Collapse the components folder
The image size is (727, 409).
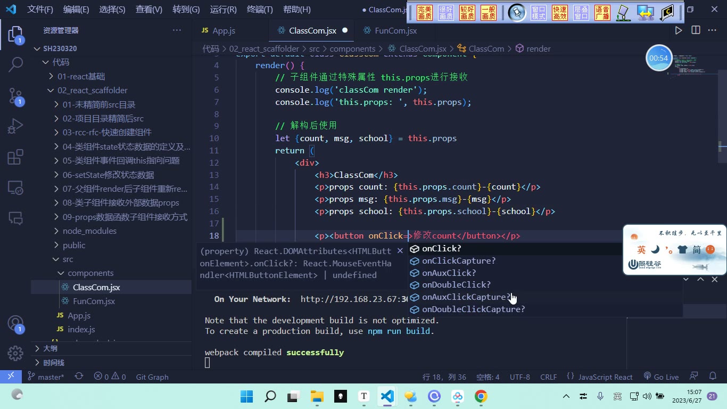tap(90, 273)
